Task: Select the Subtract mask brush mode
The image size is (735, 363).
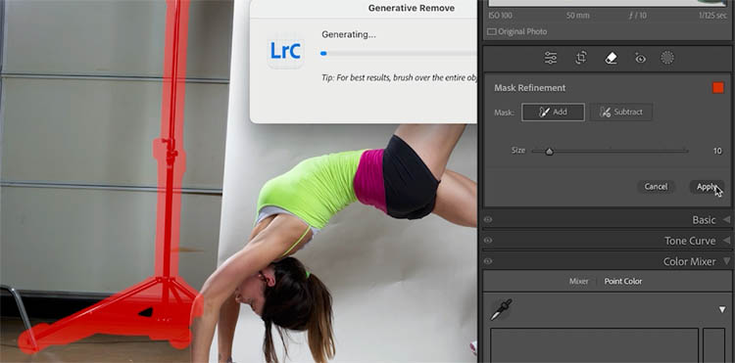Action: pos(621,113)
